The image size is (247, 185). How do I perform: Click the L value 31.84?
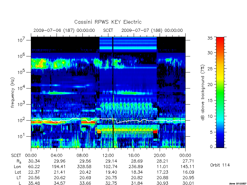(x=137, y=183)
